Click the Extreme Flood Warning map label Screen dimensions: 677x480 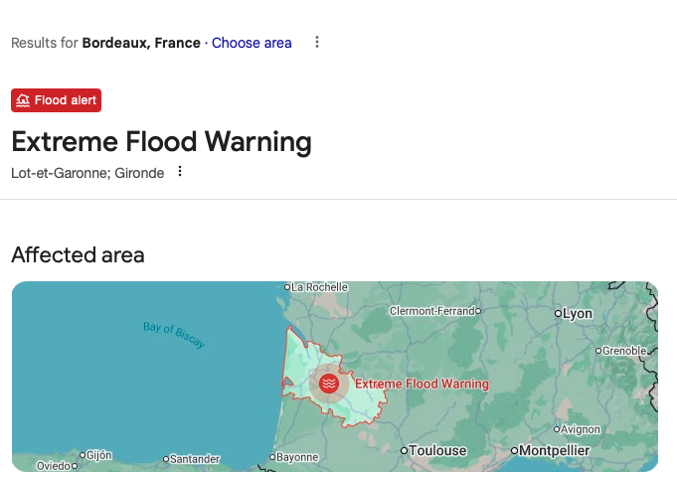pyautogui.click(x=422, y=384)
